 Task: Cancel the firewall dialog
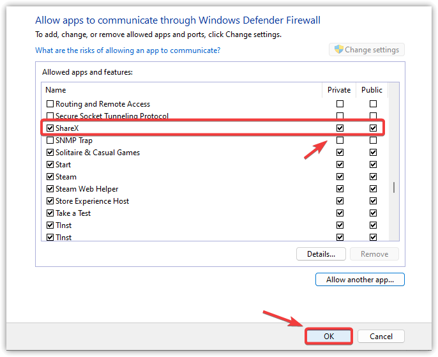pos(381,337)
